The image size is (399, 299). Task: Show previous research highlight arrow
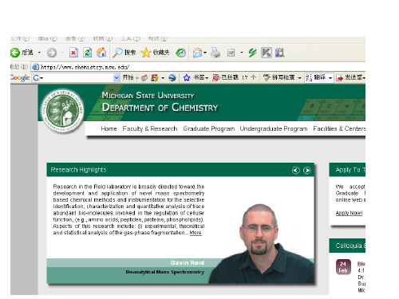(296, 171)
